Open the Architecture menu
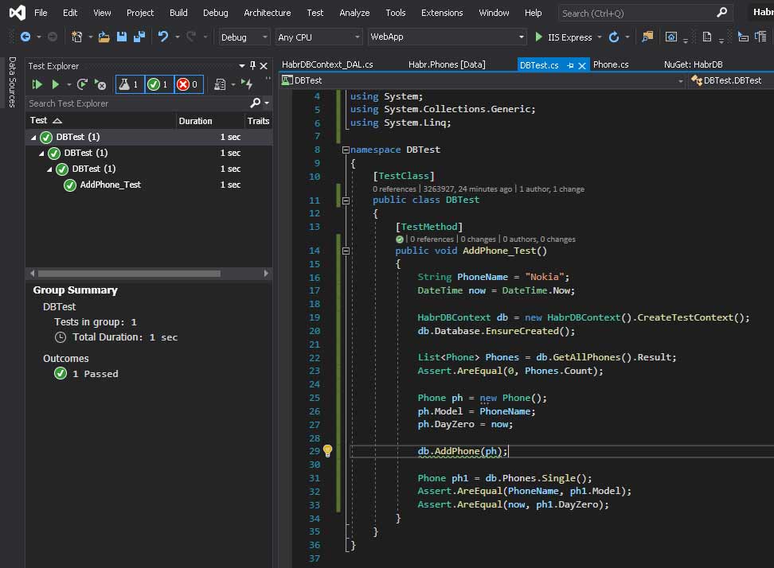 [x=267, y=13]
